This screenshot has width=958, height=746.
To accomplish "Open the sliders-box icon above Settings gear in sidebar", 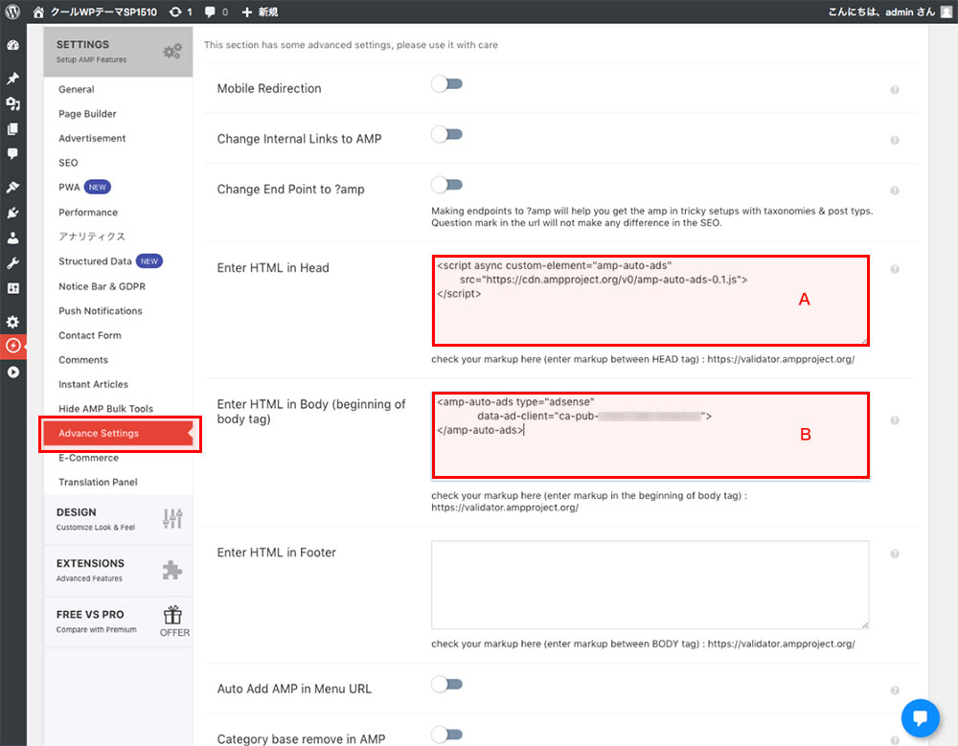I will [x=12, y=288].
